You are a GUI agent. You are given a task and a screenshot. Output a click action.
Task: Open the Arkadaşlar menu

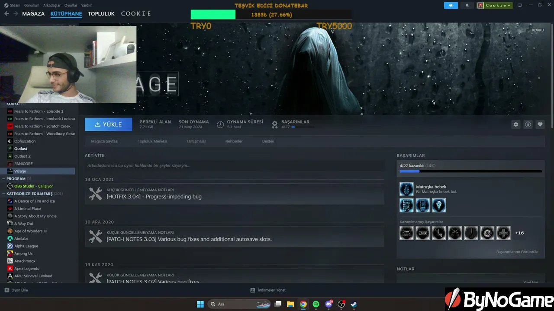(52, 6)
